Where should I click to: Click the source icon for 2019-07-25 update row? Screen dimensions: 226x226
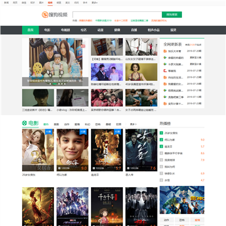[165, 77]
